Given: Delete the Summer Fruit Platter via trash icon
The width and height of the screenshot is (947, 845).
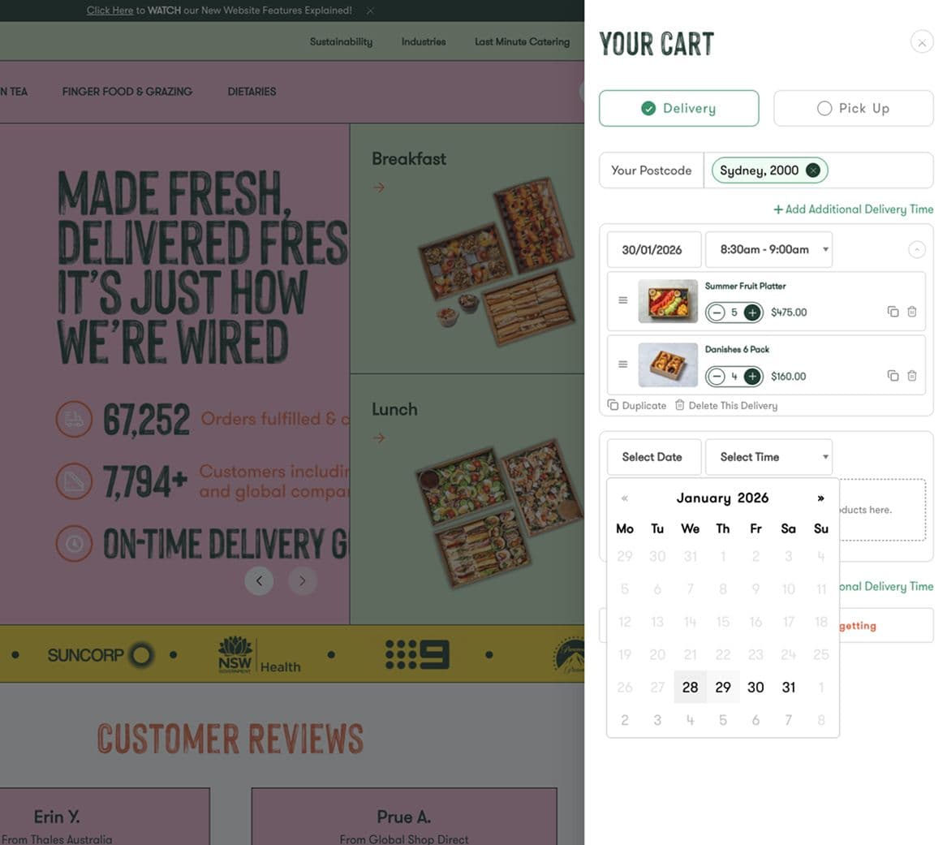Looking at the screenshot, I should pyautogui.click(x=913, y=312).
